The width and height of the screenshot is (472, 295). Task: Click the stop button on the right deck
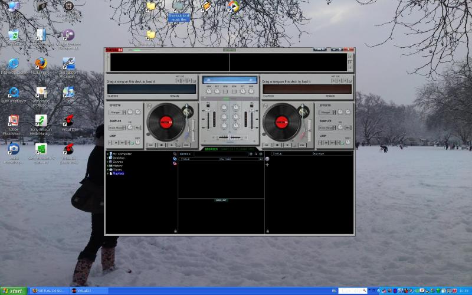(x=278, y=145)
